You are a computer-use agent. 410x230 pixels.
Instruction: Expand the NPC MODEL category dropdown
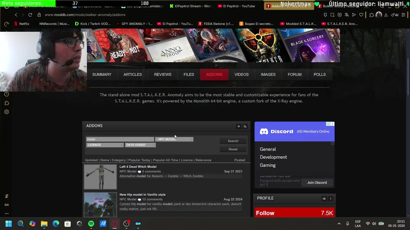[x=174, y=139]
